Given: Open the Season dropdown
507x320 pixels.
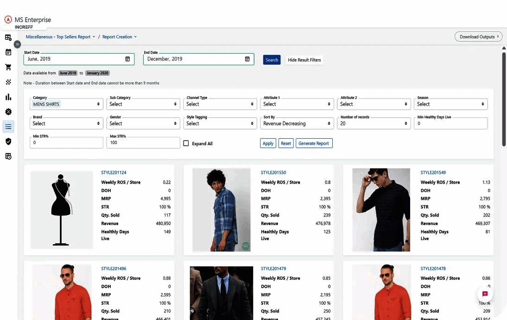Looking at the screenshot, I should click(x=451, y=104).
